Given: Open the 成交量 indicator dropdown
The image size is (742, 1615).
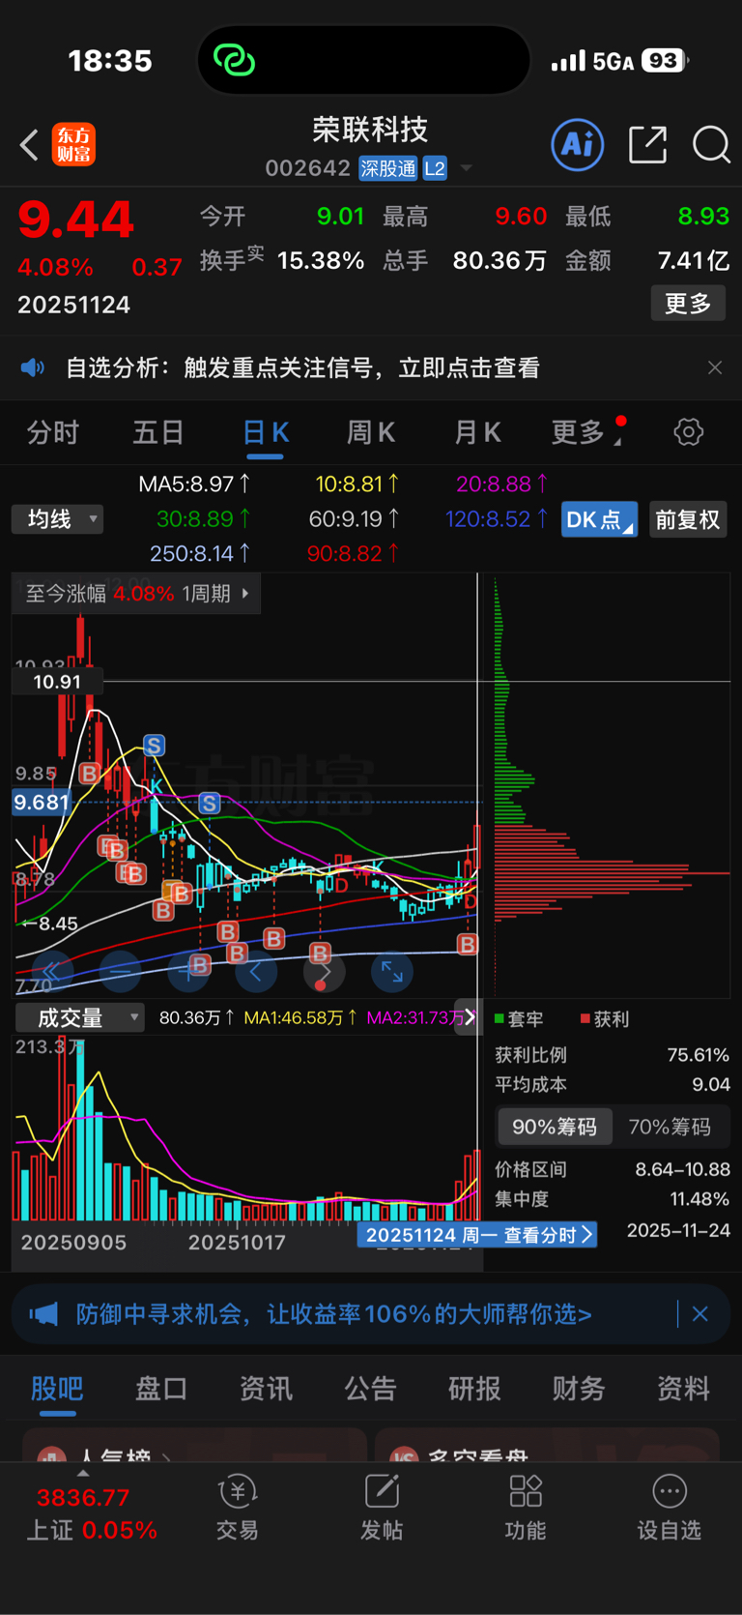Looking at the screenshot, I should tap(80, 1017).
